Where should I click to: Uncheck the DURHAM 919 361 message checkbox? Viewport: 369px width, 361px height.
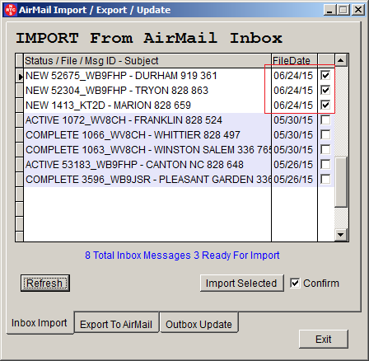pos(325,76)
